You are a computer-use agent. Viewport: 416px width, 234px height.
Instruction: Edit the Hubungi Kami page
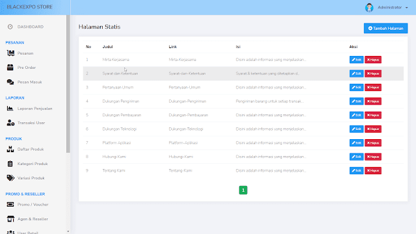(356, 157)
